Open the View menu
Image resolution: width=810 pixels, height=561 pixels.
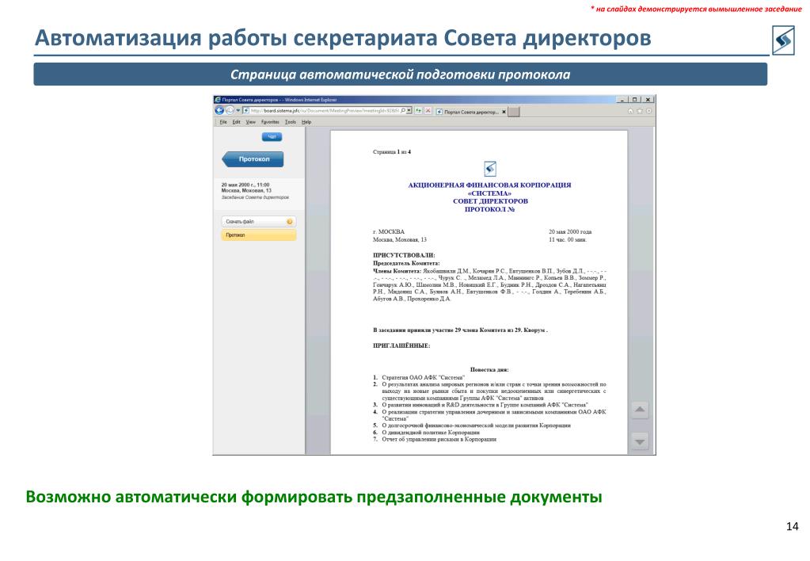[250, 122]
